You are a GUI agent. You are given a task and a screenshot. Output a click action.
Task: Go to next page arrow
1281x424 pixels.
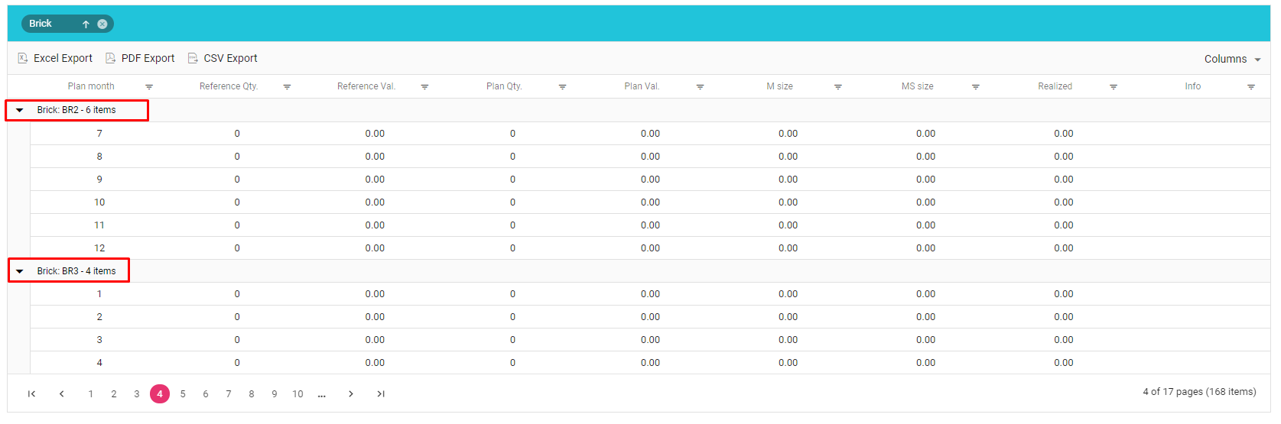(351, 394)
